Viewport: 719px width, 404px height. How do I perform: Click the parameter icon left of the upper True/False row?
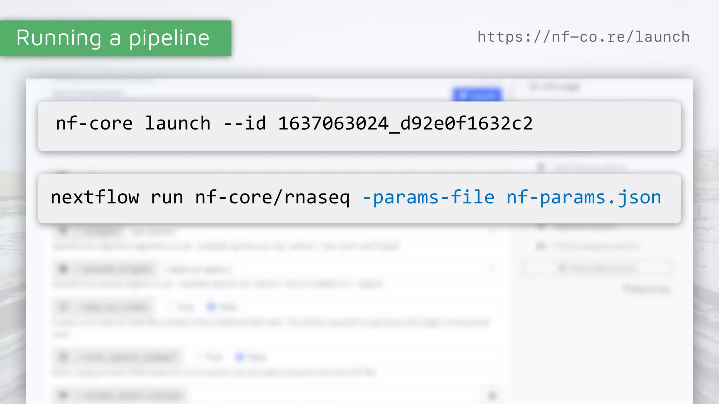63,307
